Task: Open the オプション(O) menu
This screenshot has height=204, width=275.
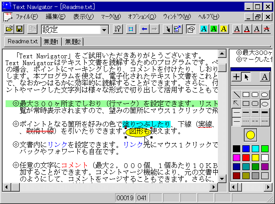Action: point(142,17)
